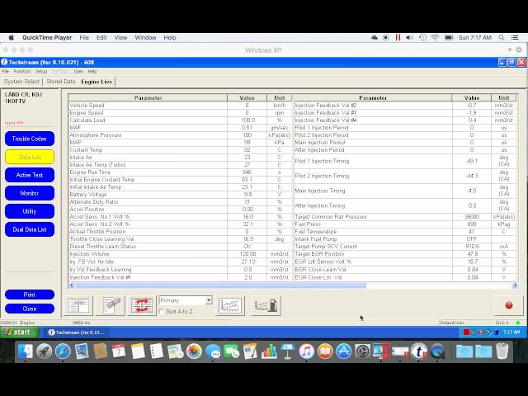Open Safari compass icon in Dock
Viewport: 528px width, 396px height.
(x=63, y=351)
